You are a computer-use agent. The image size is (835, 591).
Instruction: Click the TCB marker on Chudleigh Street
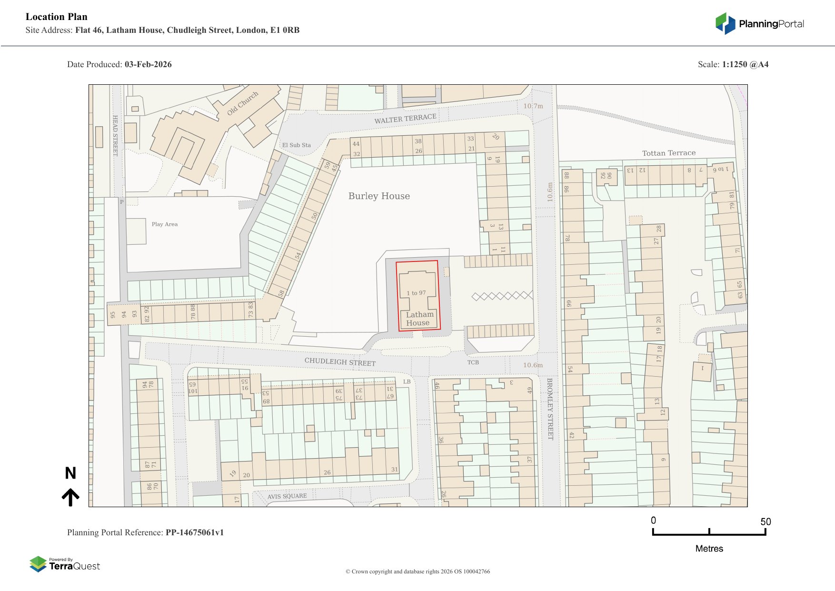coord(473,362)
